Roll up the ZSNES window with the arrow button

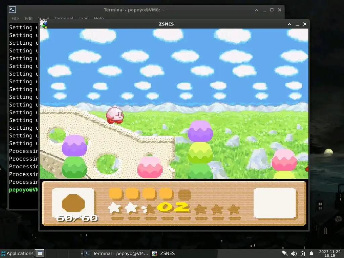point(289,24)
